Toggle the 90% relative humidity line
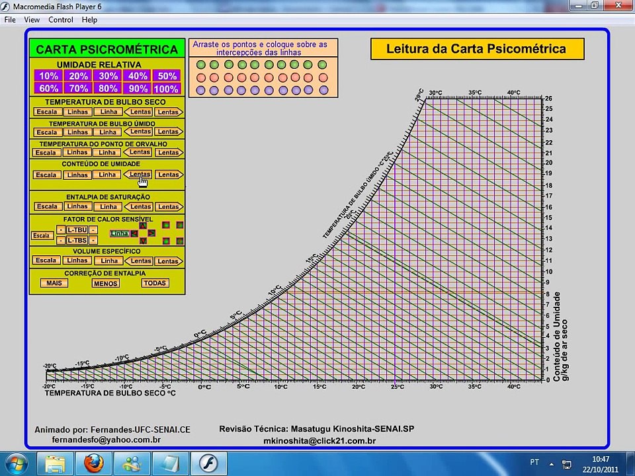The width and height of the screenshot is (635, 476). click(x=138, y=88)
